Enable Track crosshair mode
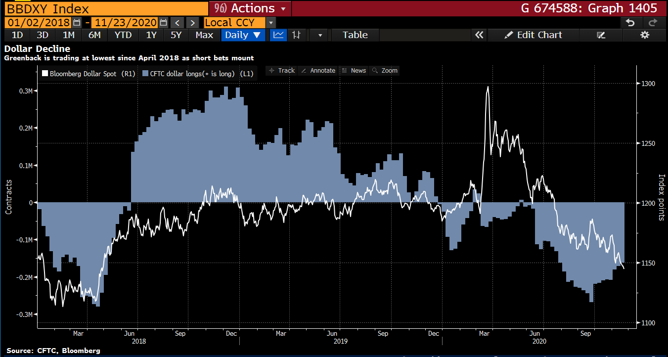The width and height of the screenshot is (668, 357). 281,70
